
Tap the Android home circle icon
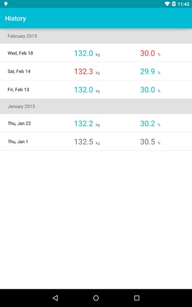click(96, 298)
